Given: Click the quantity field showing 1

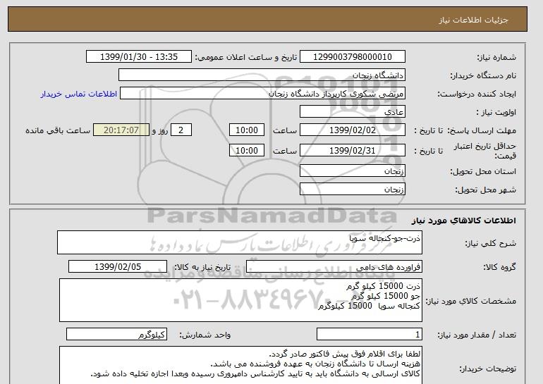Looking at the screenshot, I should (369, 335).
